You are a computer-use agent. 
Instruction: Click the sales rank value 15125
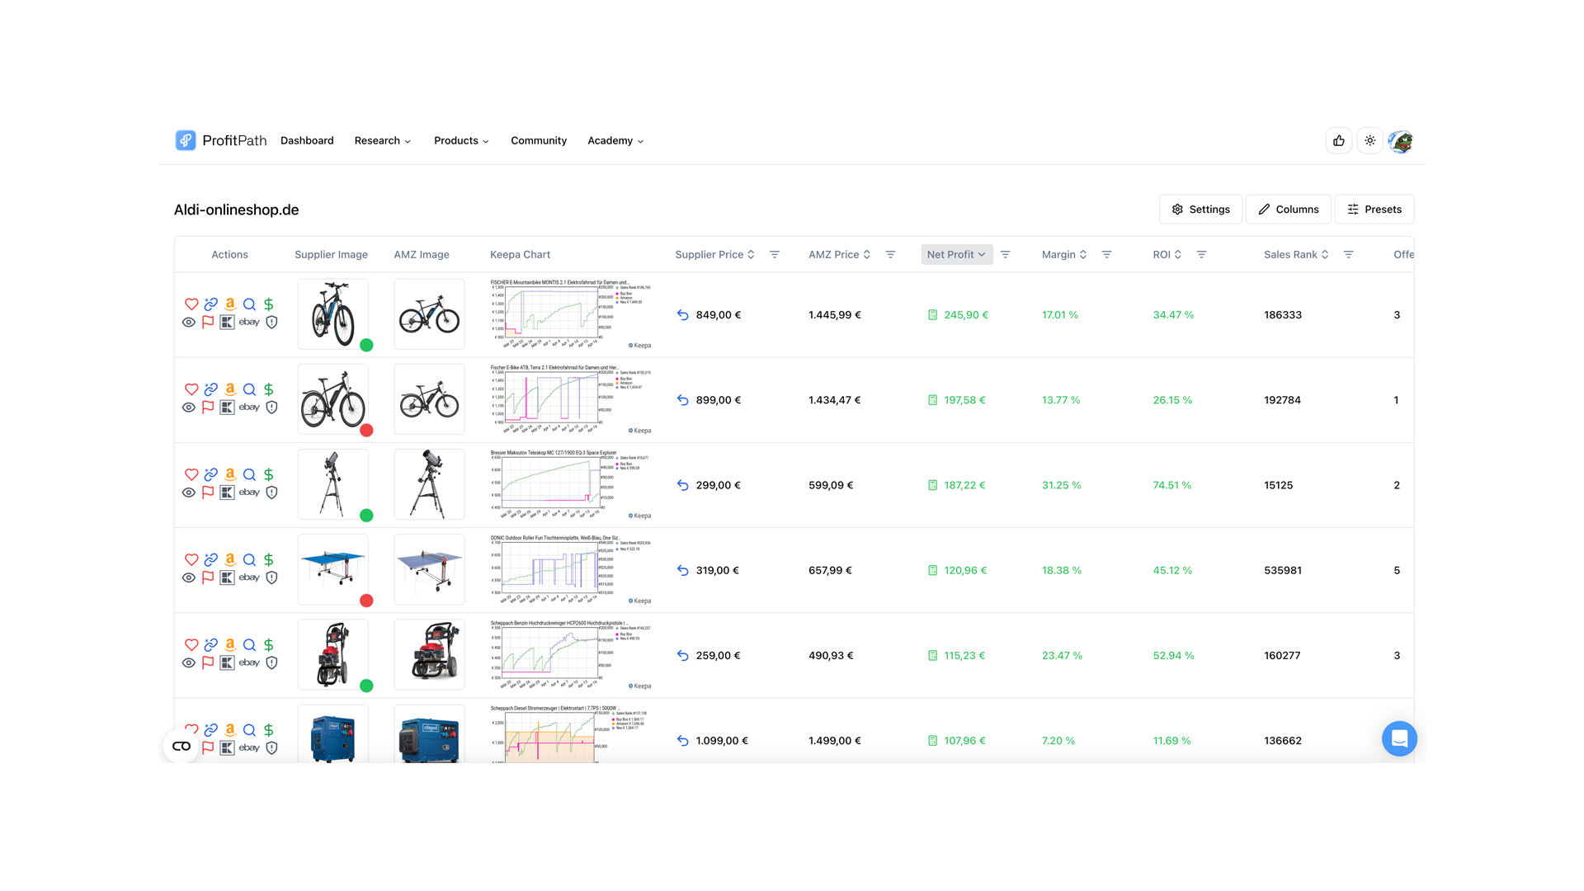[1279, 485]
